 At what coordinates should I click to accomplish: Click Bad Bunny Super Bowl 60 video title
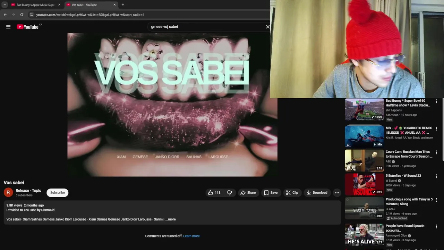[x=408, y=103]
